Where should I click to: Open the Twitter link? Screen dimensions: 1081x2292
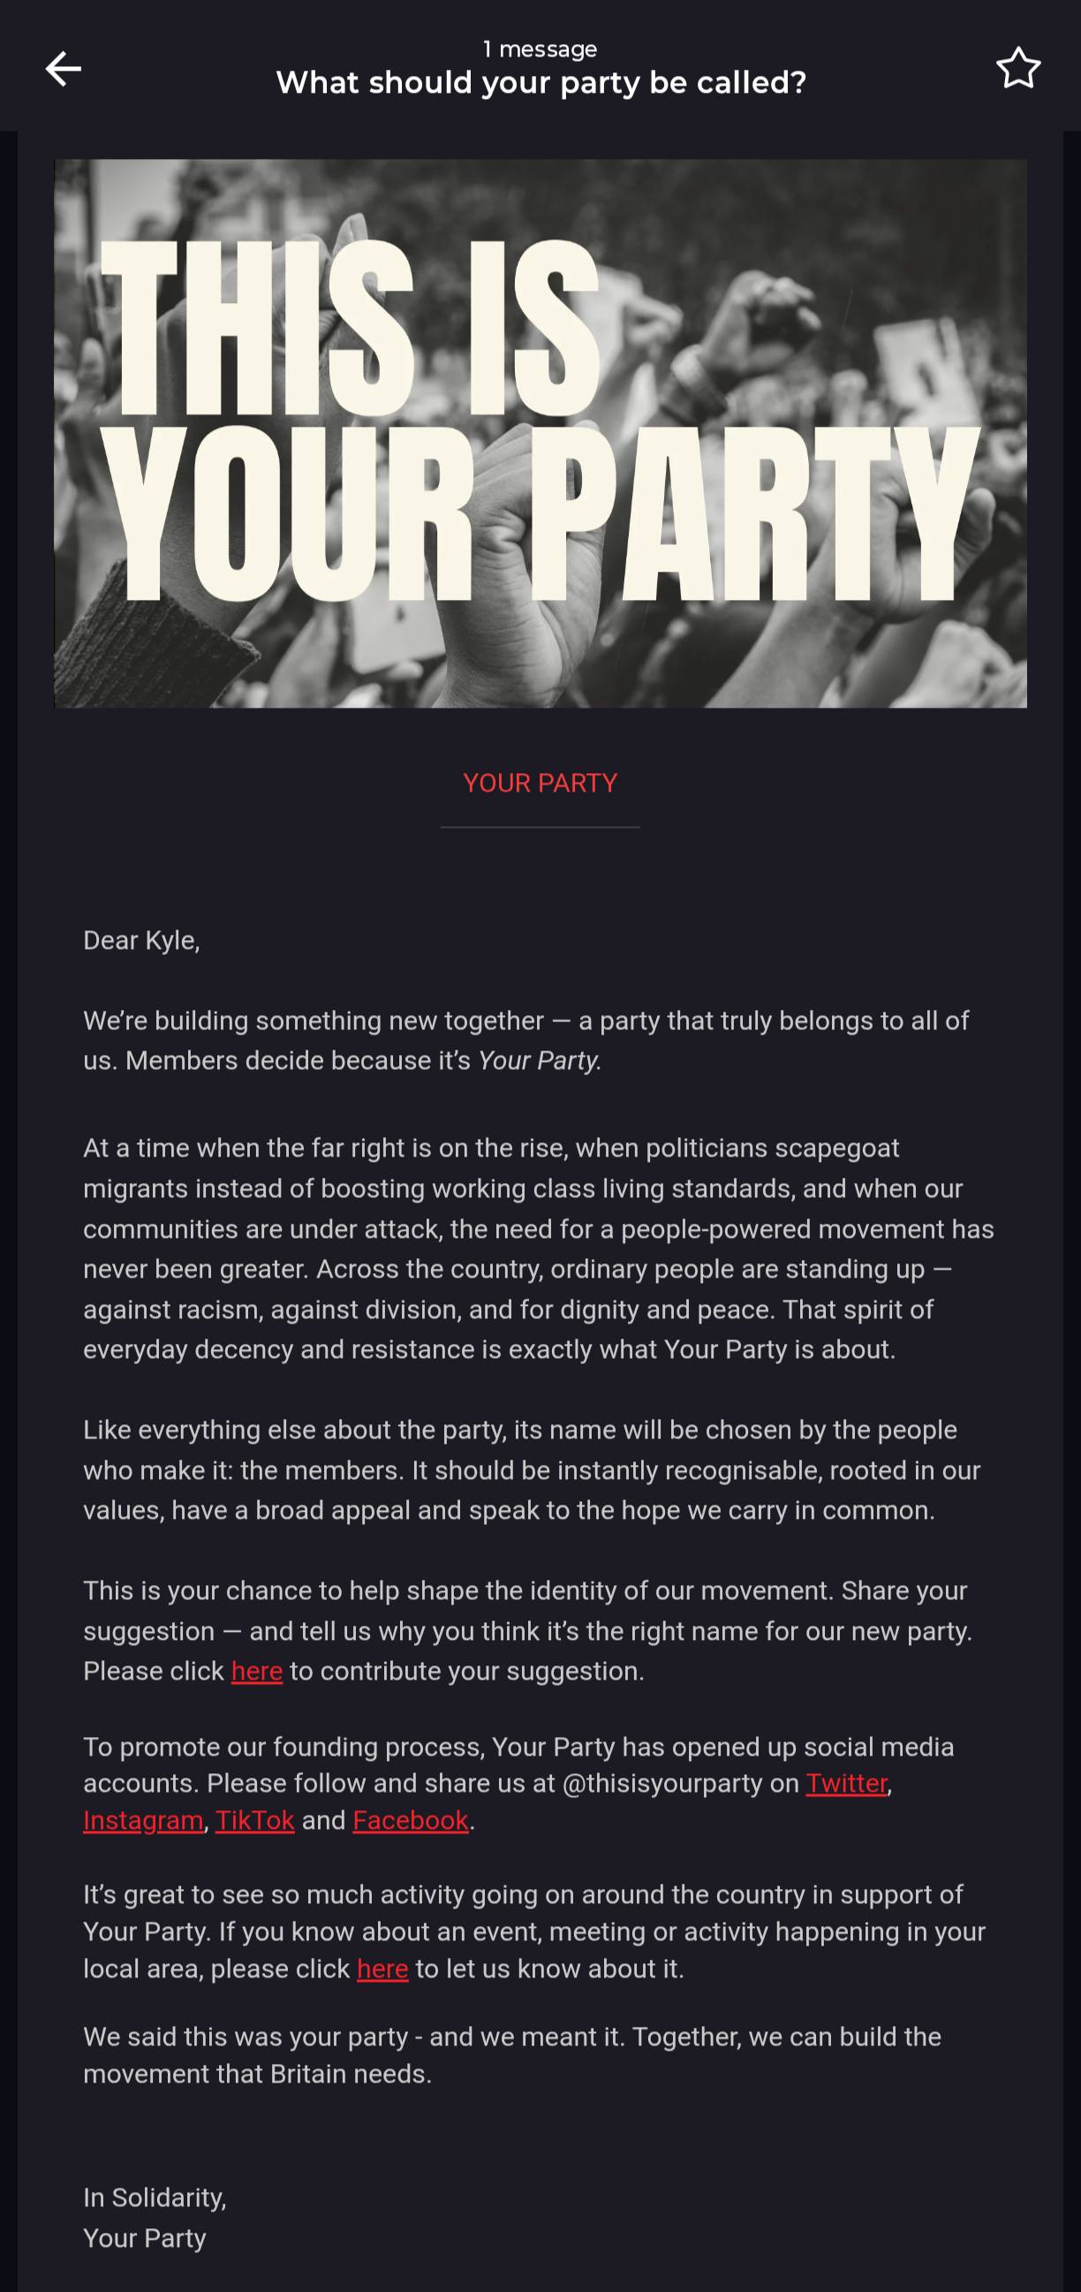(846, 1783)
